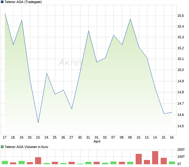Click the 15,4 price axis label
Screen dimensions: 189x167
coord(181,26)
